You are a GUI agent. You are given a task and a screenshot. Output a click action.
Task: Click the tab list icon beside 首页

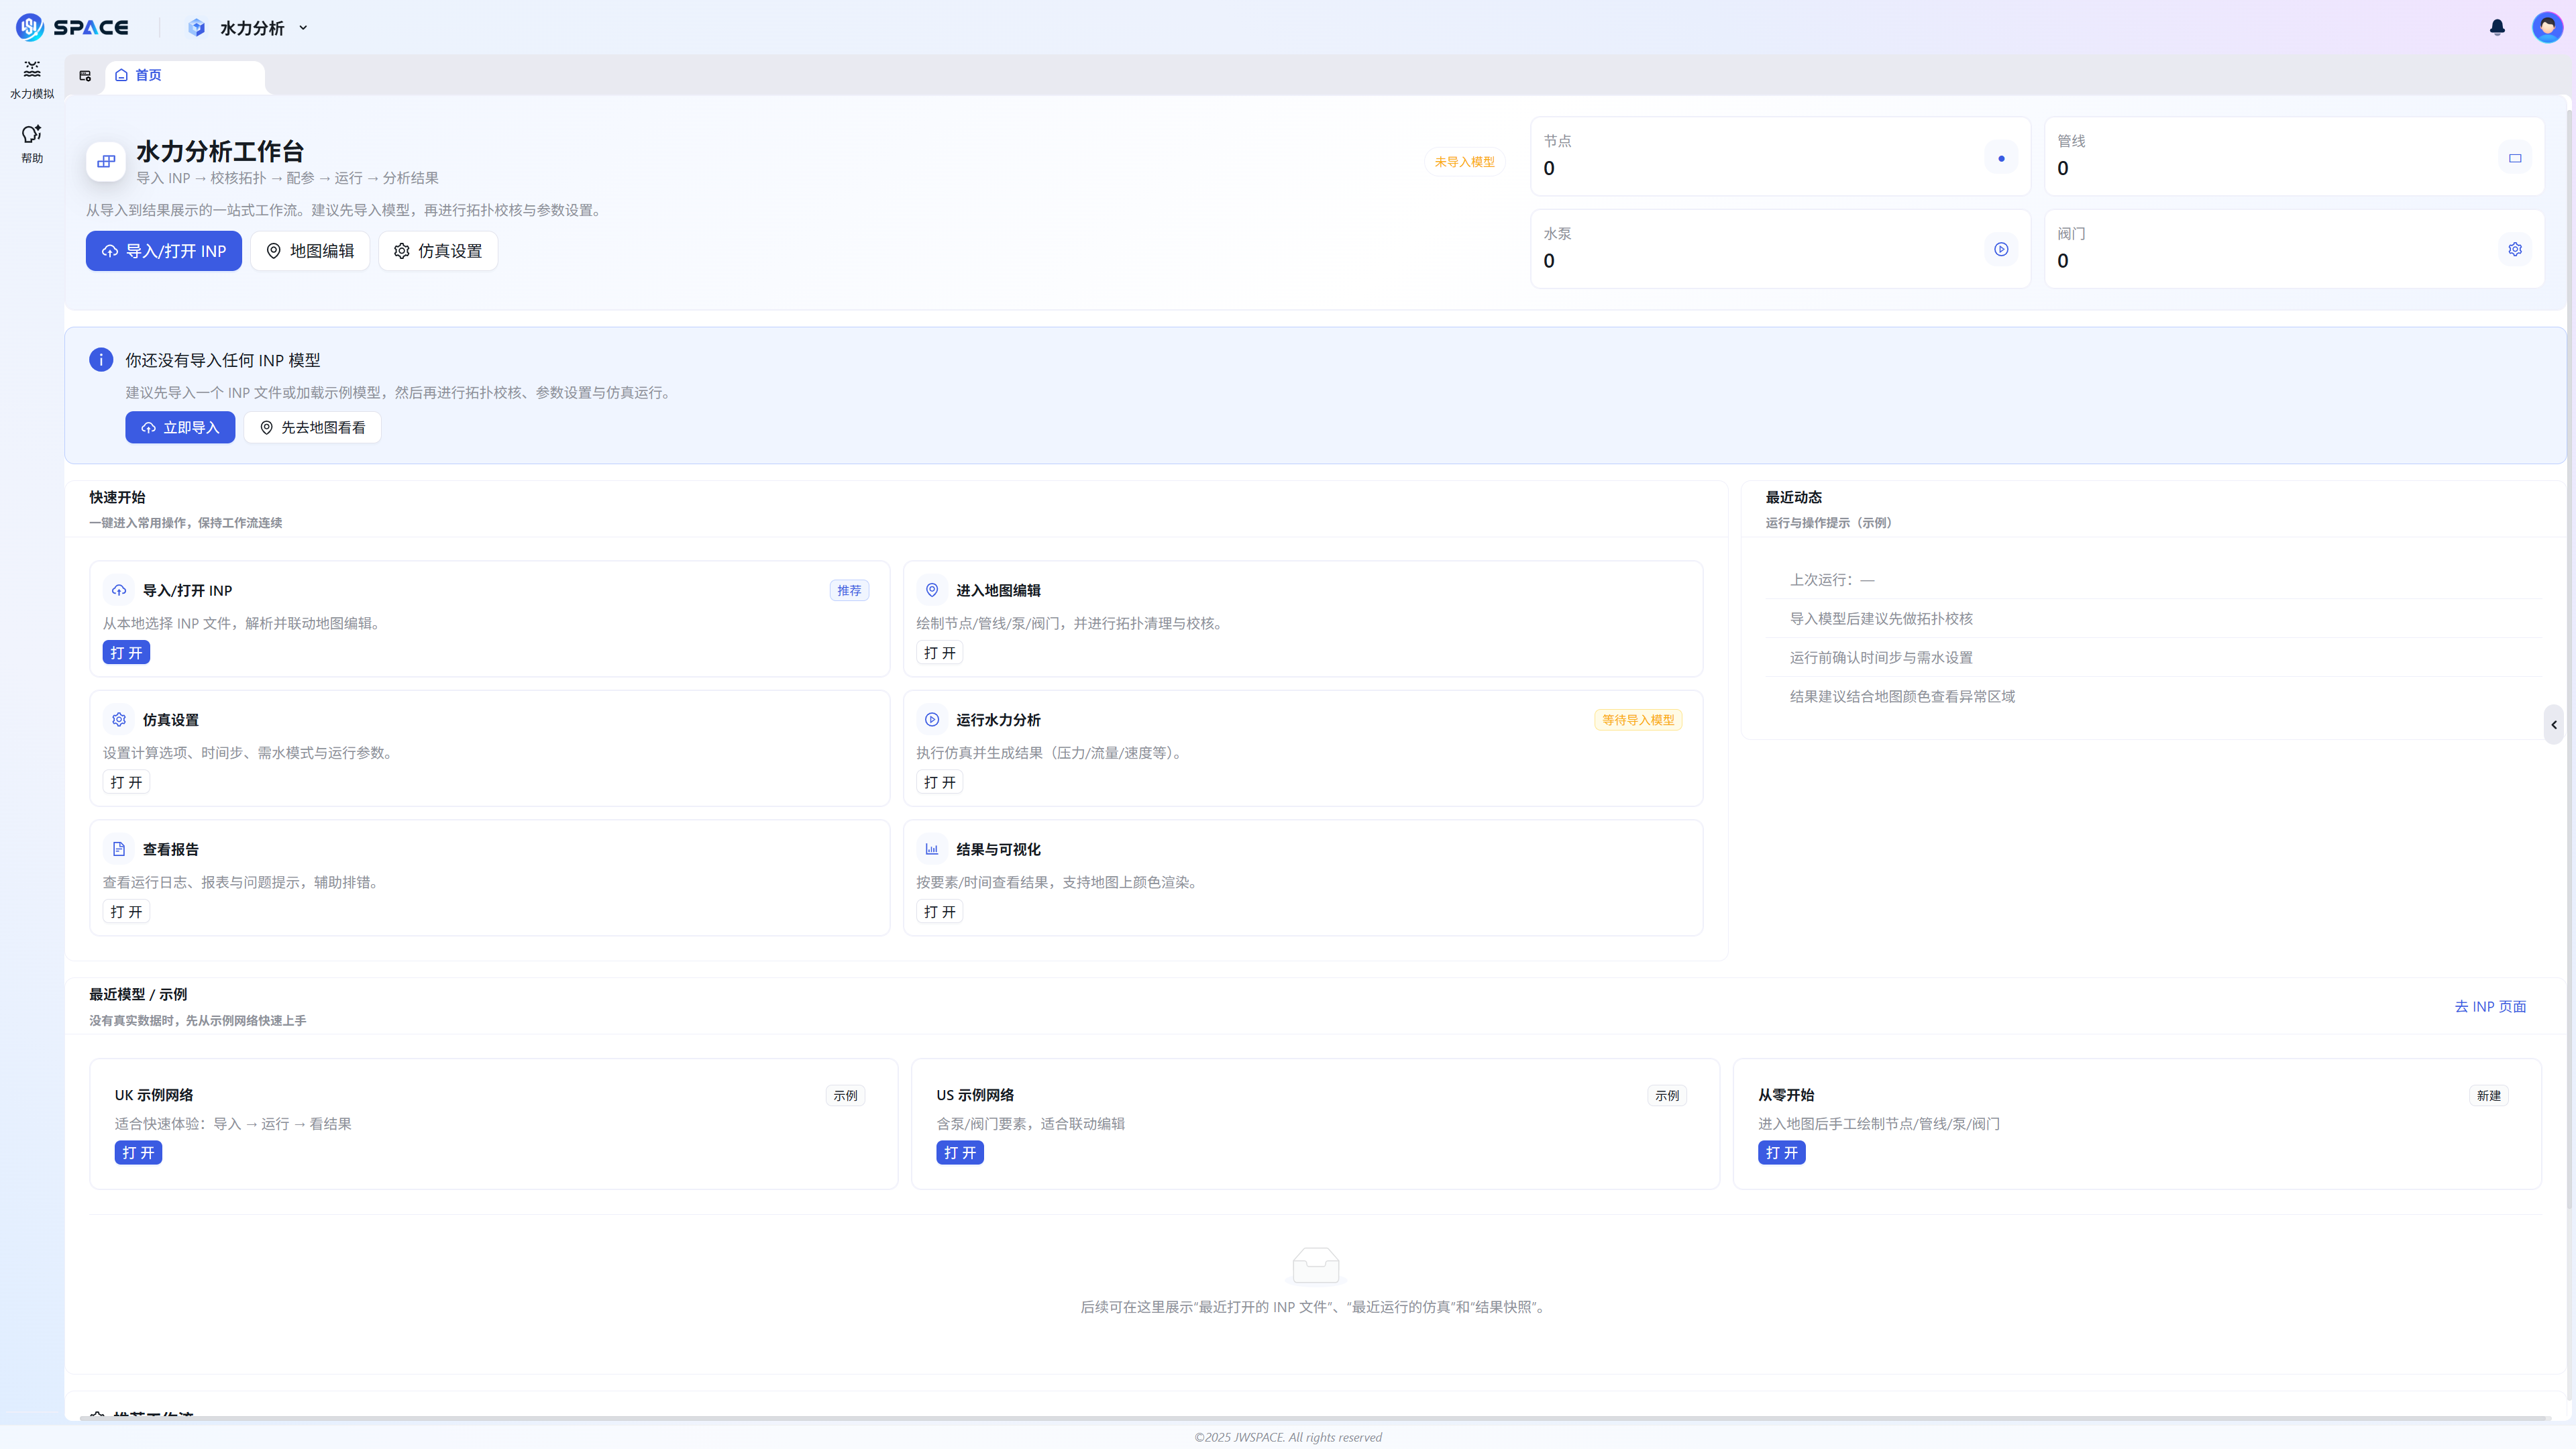point(85,76)
